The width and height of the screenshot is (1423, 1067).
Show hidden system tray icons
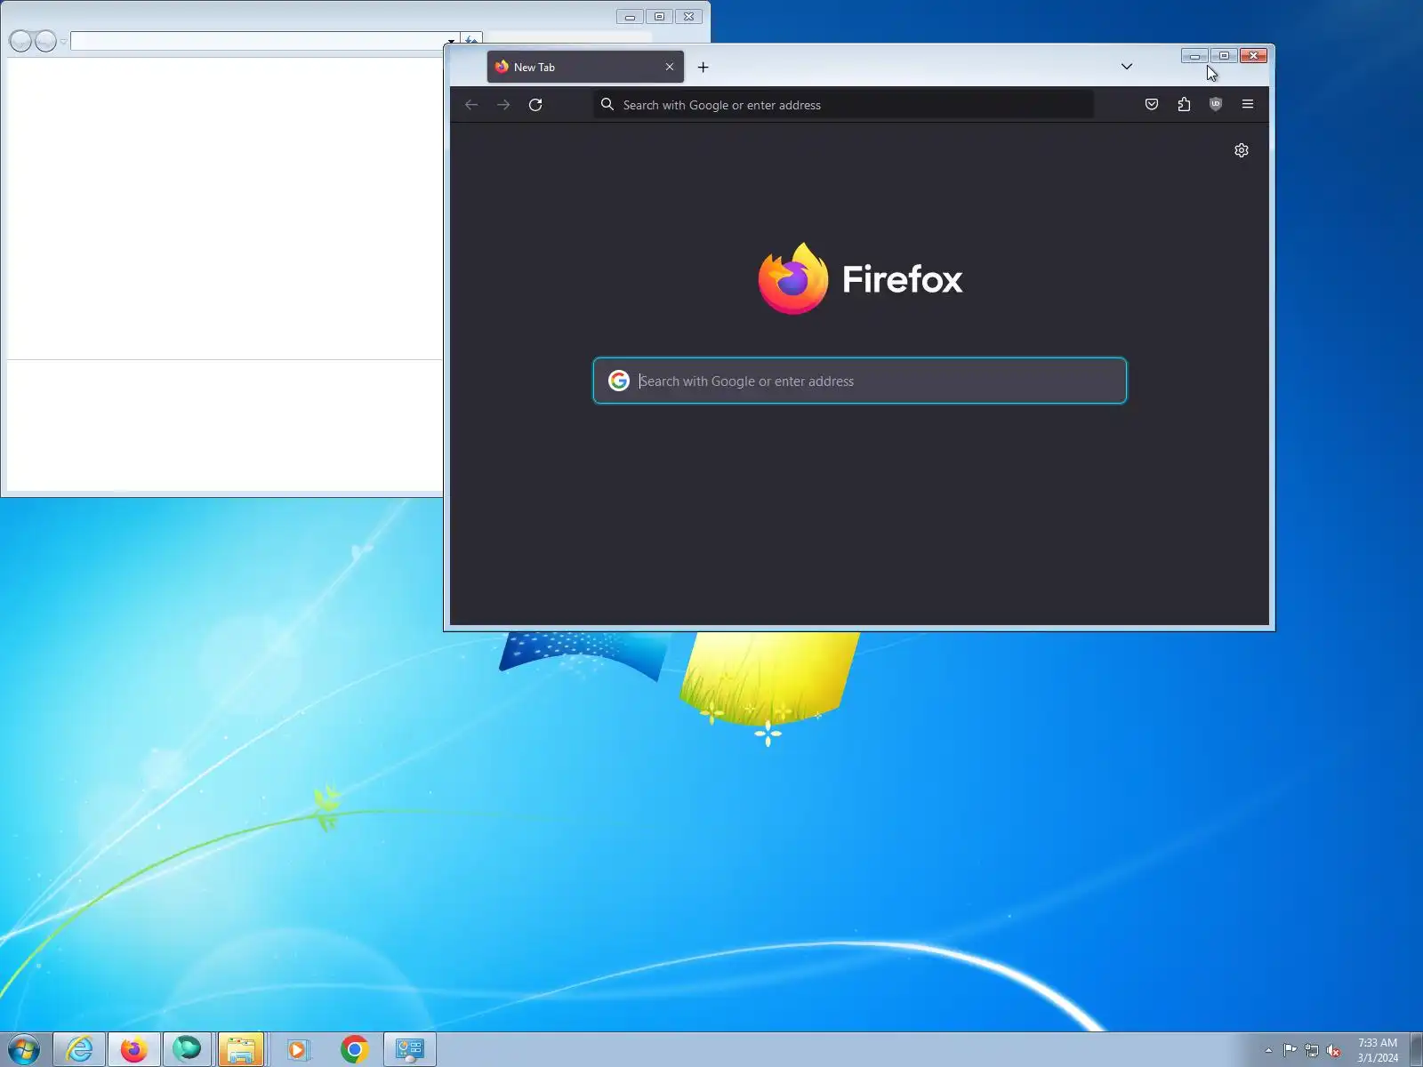coord(1268,1050)
